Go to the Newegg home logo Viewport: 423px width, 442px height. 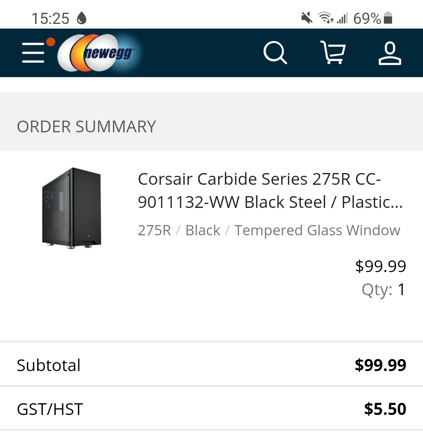click(x=100, y=53)
